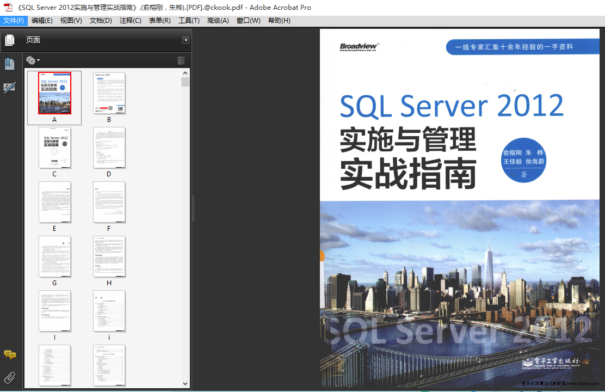Viewport: 605px width, 392px height.
Task: Collapse the Pages navigation panel
Action: click(186, 40)
